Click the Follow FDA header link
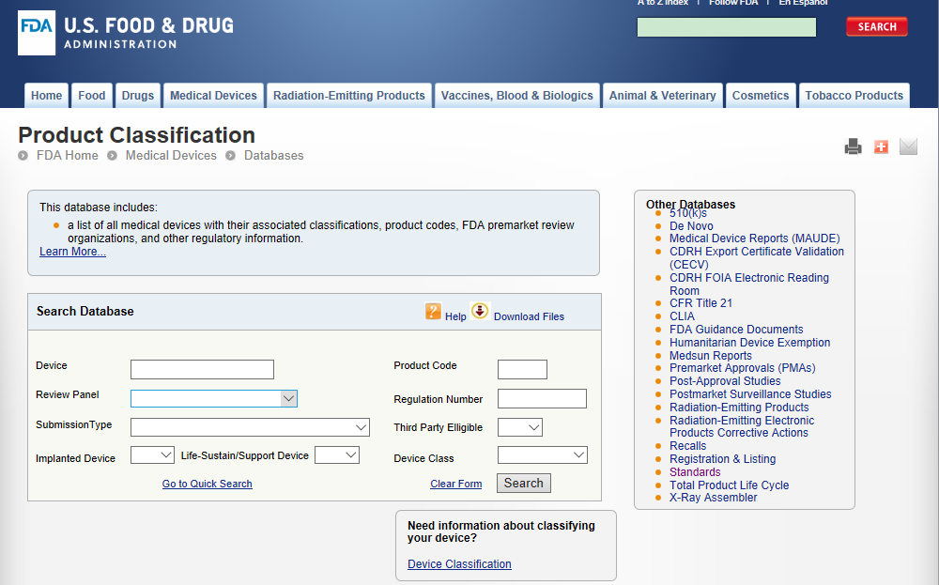Viewport: 939px width, 585px height. (733, 3)
